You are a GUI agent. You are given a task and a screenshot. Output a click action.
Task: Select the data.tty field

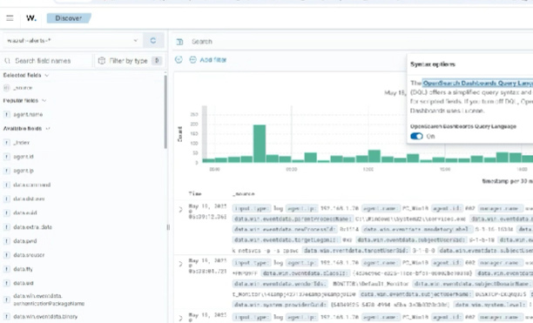point(24,269)
